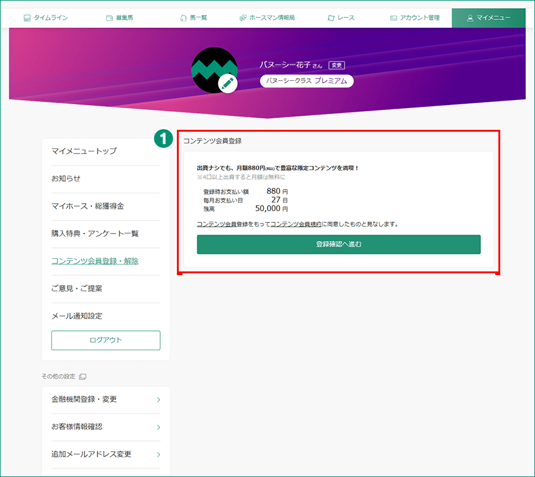Click the profile avatar image

tap(214, 70)
